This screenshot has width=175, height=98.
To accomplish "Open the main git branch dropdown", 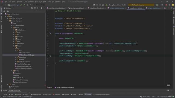I will click(x=11, y=5).
